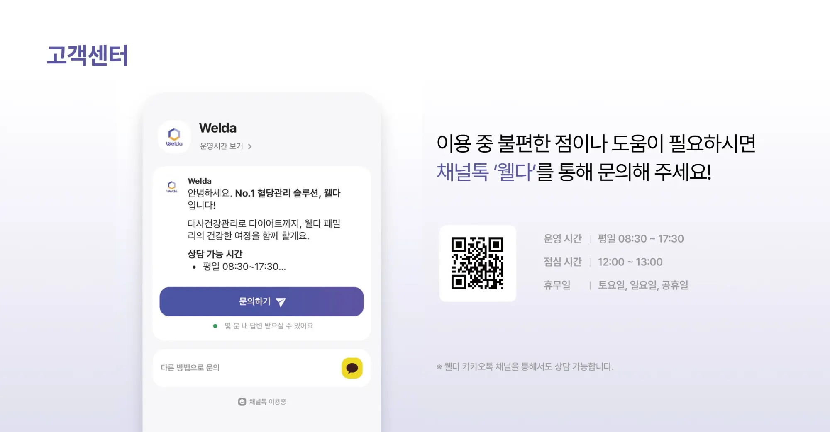Click the 다른 방법으로 문의 row

coord(261,368)
